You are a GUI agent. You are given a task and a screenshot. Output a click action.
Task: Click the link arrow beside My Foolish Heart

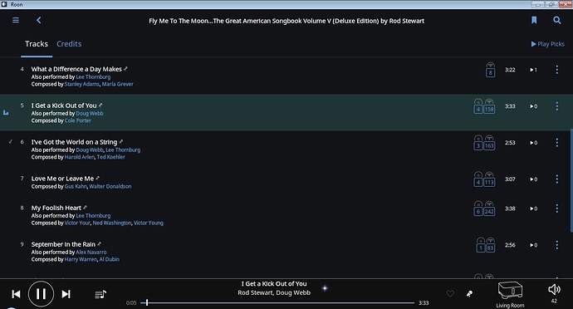tap(85, 208)
